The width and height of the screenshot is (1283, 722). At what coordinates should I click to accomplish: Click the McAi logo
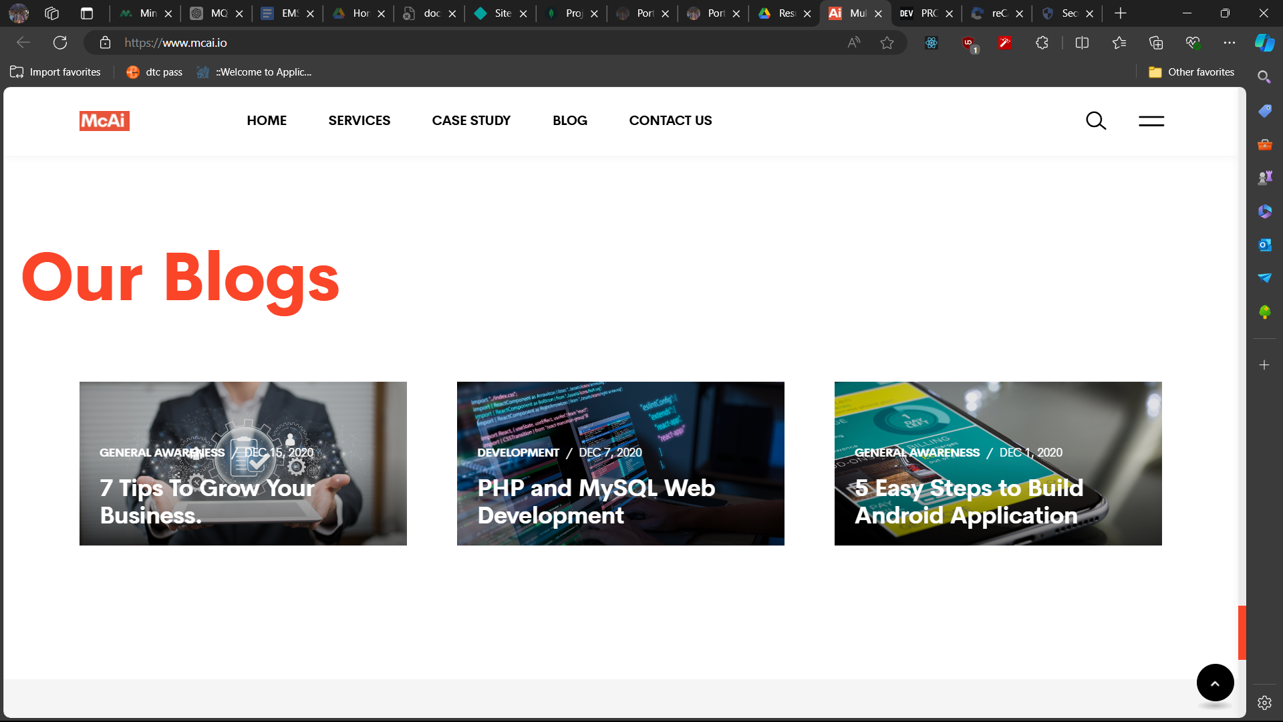(104, 120)
